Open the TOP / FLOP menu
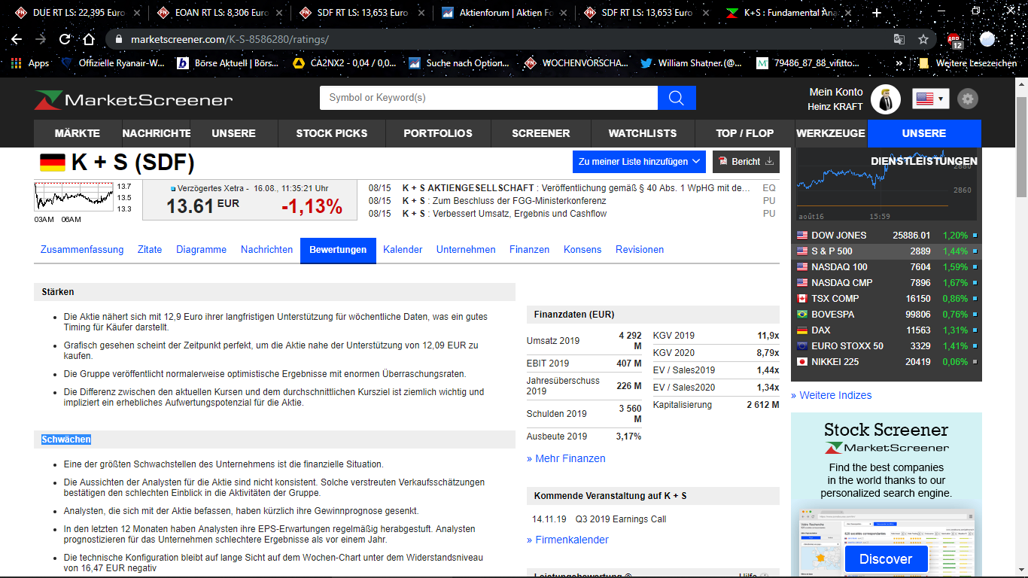 [x=745, y=133]
